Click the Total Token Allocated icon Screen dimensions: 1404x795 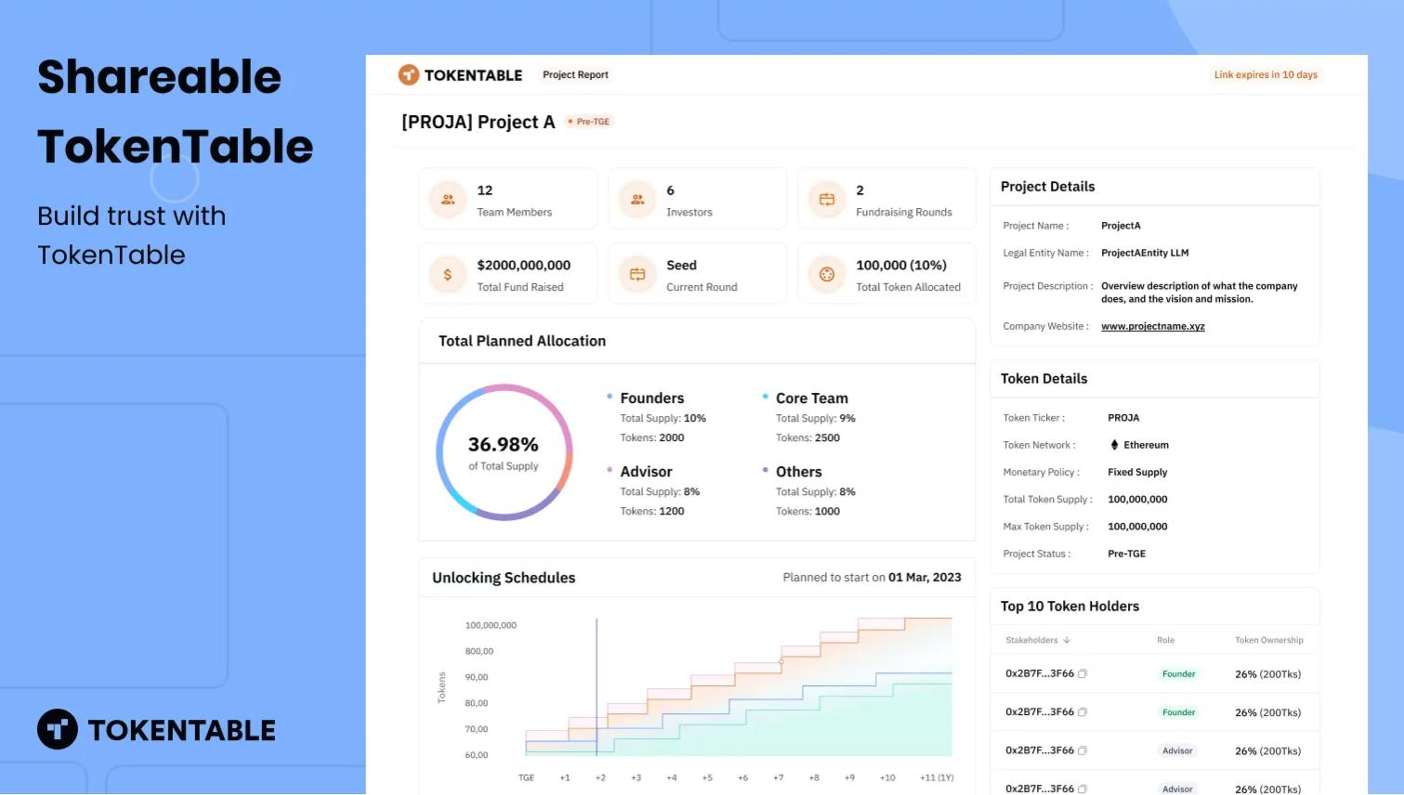point(827,275)
